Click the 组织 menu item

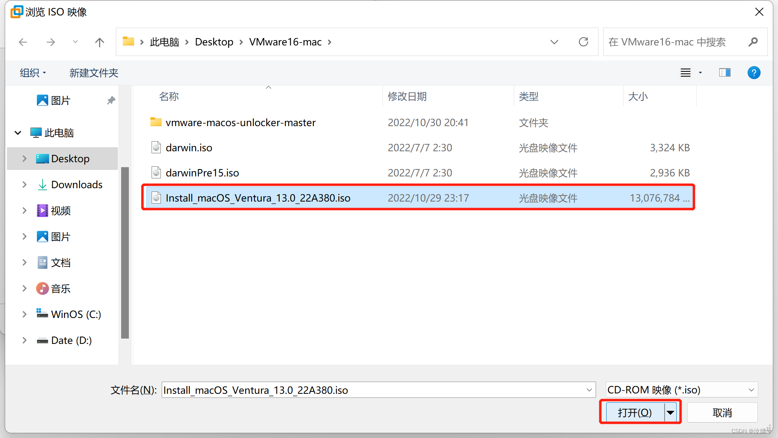click(33, 73)
